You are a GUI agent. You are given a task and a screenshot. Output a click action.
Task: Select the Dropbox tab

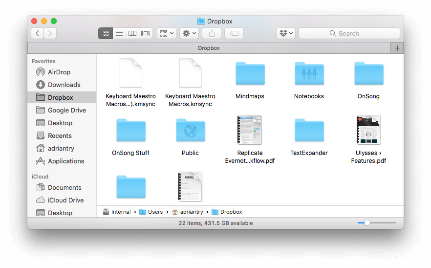[209, 48]
